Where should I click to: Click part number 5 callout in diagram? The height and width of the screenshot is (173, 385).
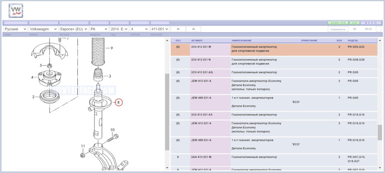(41, 65)
